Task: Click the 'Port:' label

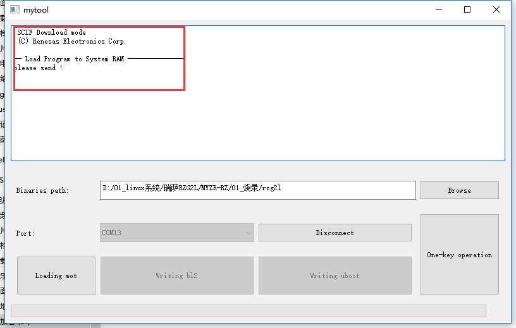Action: tap(25, 233)
